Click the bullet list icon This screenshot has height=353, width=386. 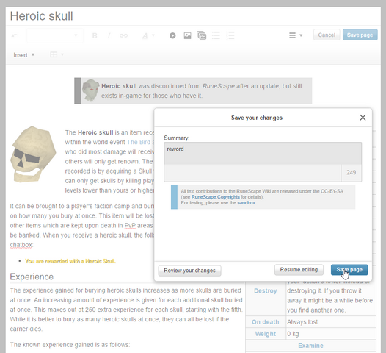coord(216,35)
